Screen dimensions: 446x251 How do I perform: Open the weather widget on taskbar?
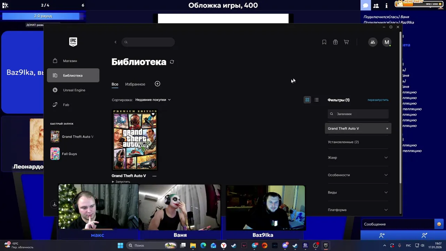tap(19, 245)
